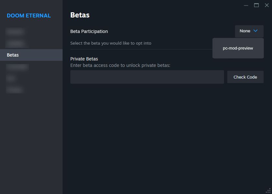The image size is (272, 194).
Task: Open the blurred sidebar item directly below Betas
Action: [x=18, y=67]
